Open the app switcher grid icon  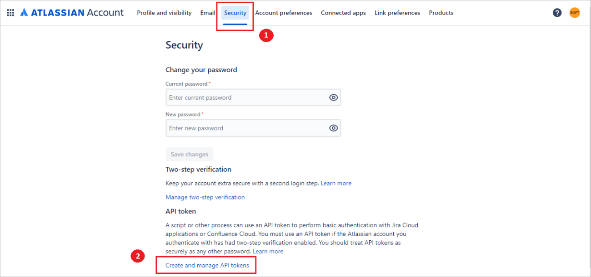(x=10, y=13)
